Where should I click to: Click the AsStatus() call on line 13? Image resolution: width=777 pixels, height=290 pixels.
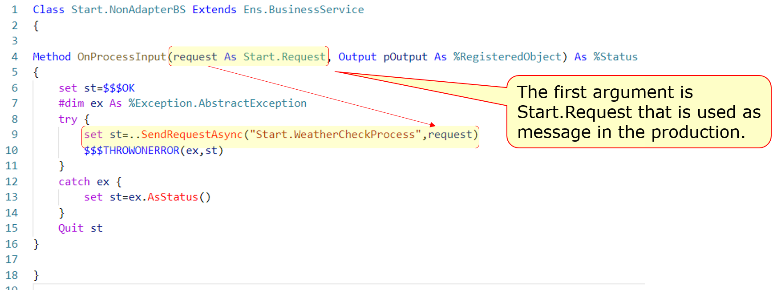coord(179,197)
